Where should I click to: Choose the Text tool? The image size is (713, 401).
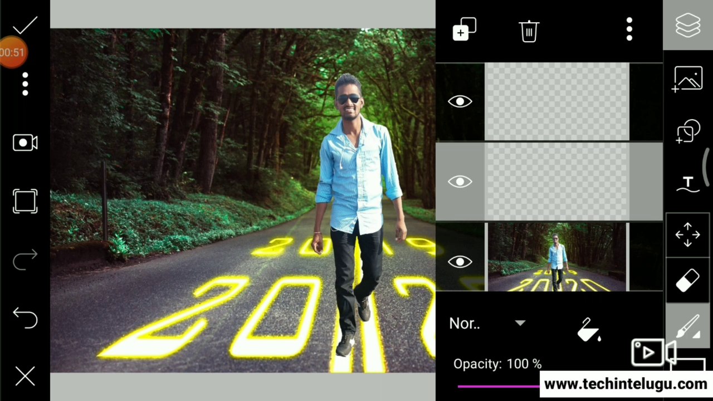[688, 184]
